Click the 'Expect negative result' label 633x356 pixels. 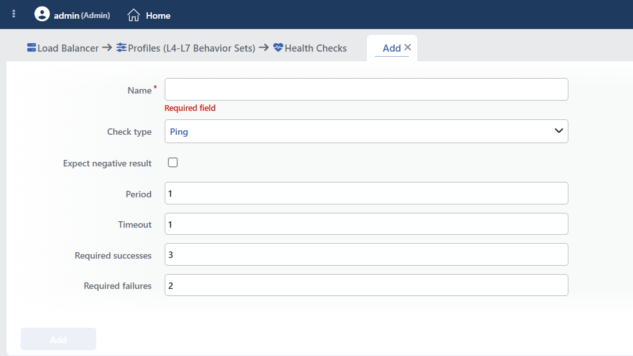[107, 163]
